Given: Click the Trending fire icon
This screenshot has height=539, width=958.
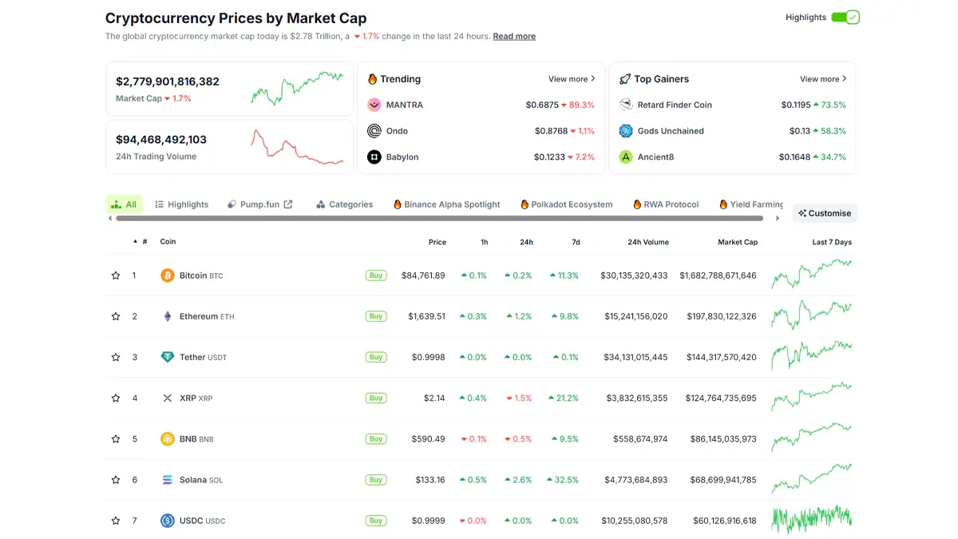Looking at the screenshot, I should (372, 79).
